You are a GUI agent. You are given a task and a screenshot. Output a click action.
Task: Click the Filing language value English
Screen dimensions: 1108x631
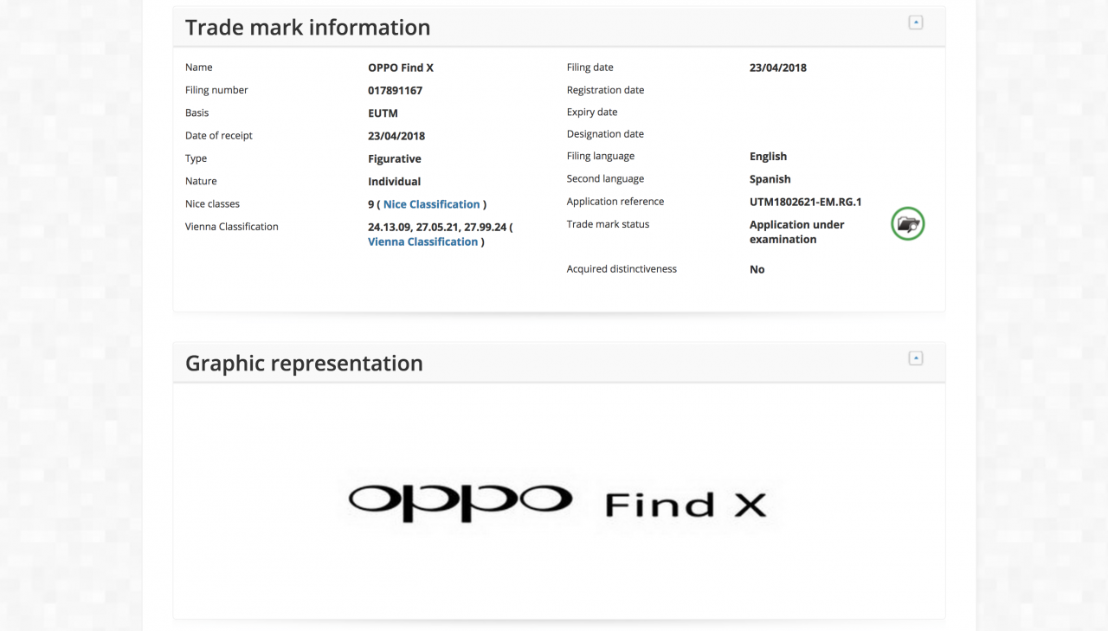click(769, 157)
